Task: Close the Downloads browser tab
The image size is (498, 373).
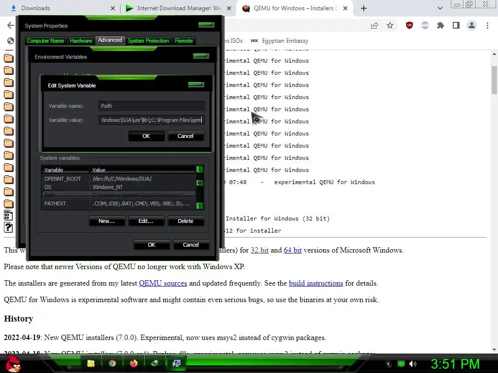Action: click(x=113, y=8)
